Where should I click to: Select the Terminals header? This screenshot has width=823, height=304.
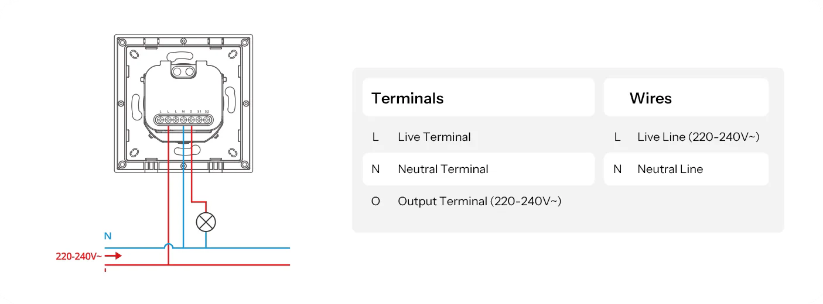tap(408, 98)
